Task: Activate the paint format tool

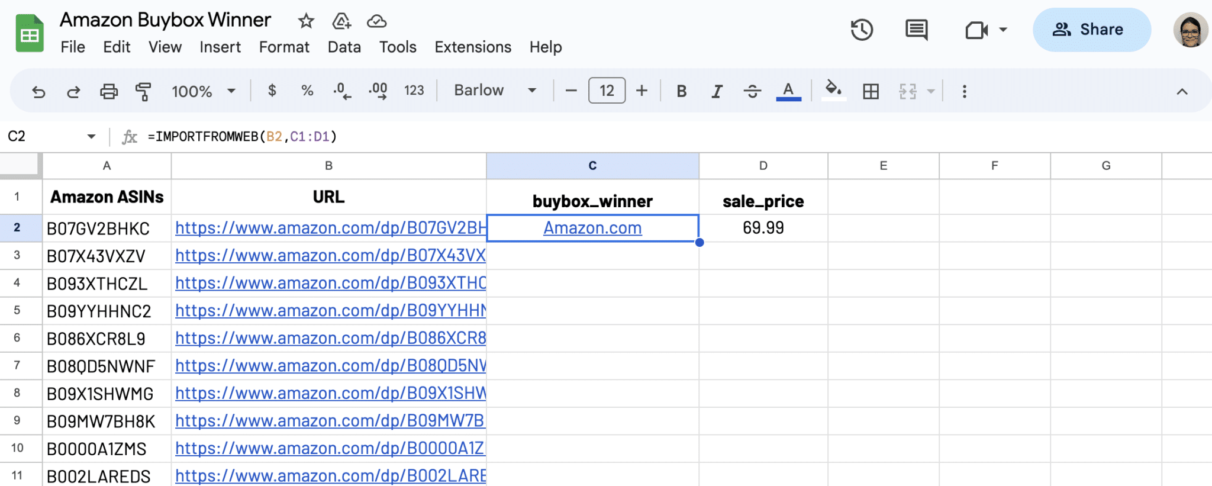Action: click(143, 91)
